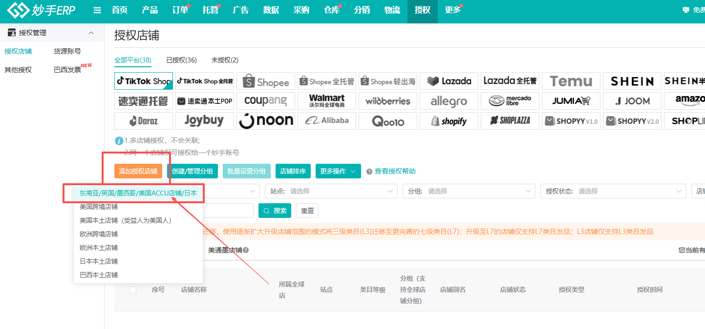
Task: Switch to the 未授权(2) tab
Action: (x=225, y=60)
